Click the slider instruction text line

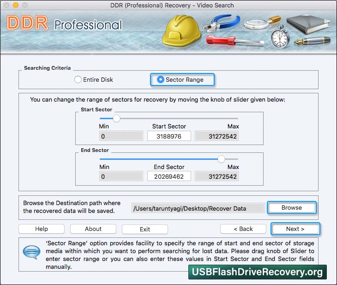click(158, 100)
